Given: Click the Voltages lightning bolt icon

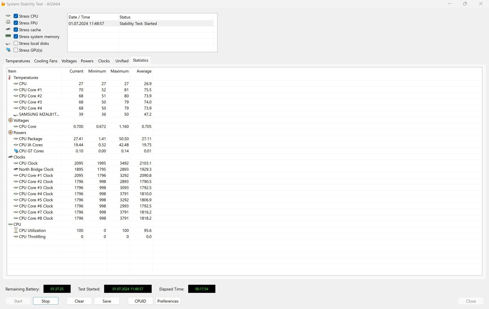Looking at the screenshot, I should [10, 120].
